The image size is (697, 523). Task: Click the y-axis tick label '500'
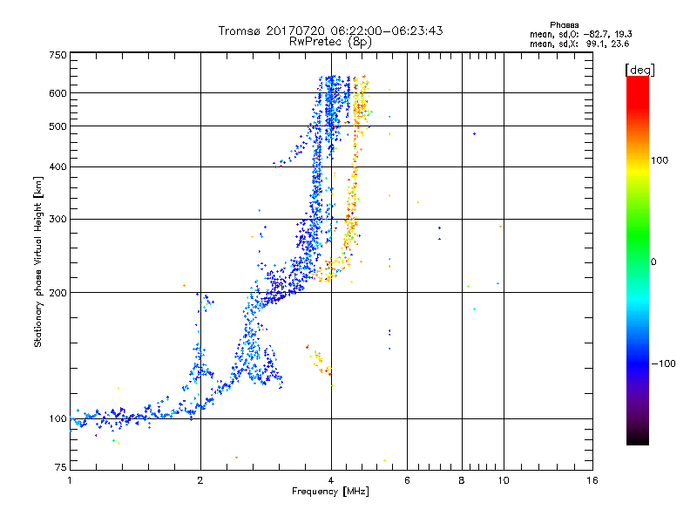point(58,126)
